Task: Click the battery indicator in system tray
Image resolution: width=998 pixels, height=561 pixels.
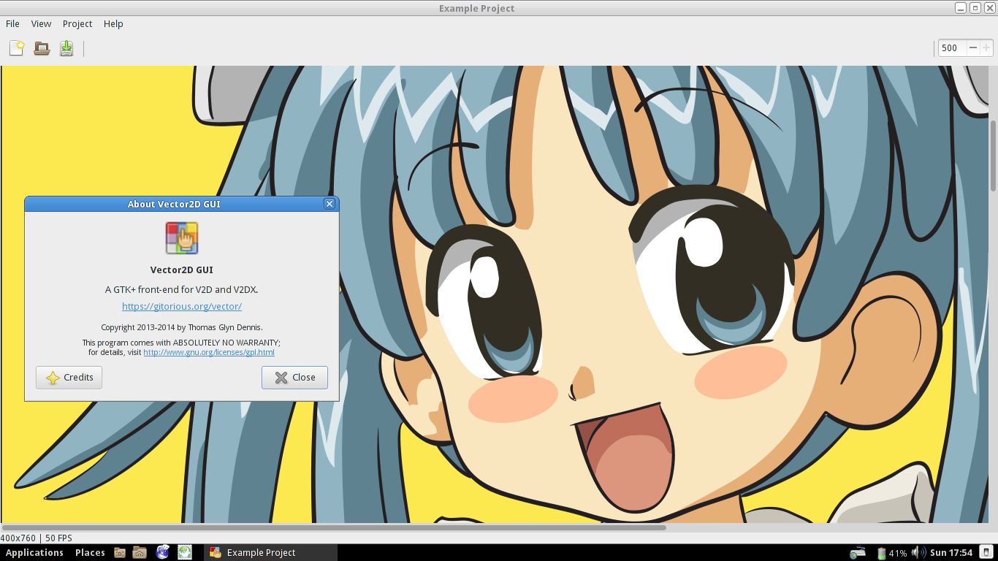Action: (882, 553)
